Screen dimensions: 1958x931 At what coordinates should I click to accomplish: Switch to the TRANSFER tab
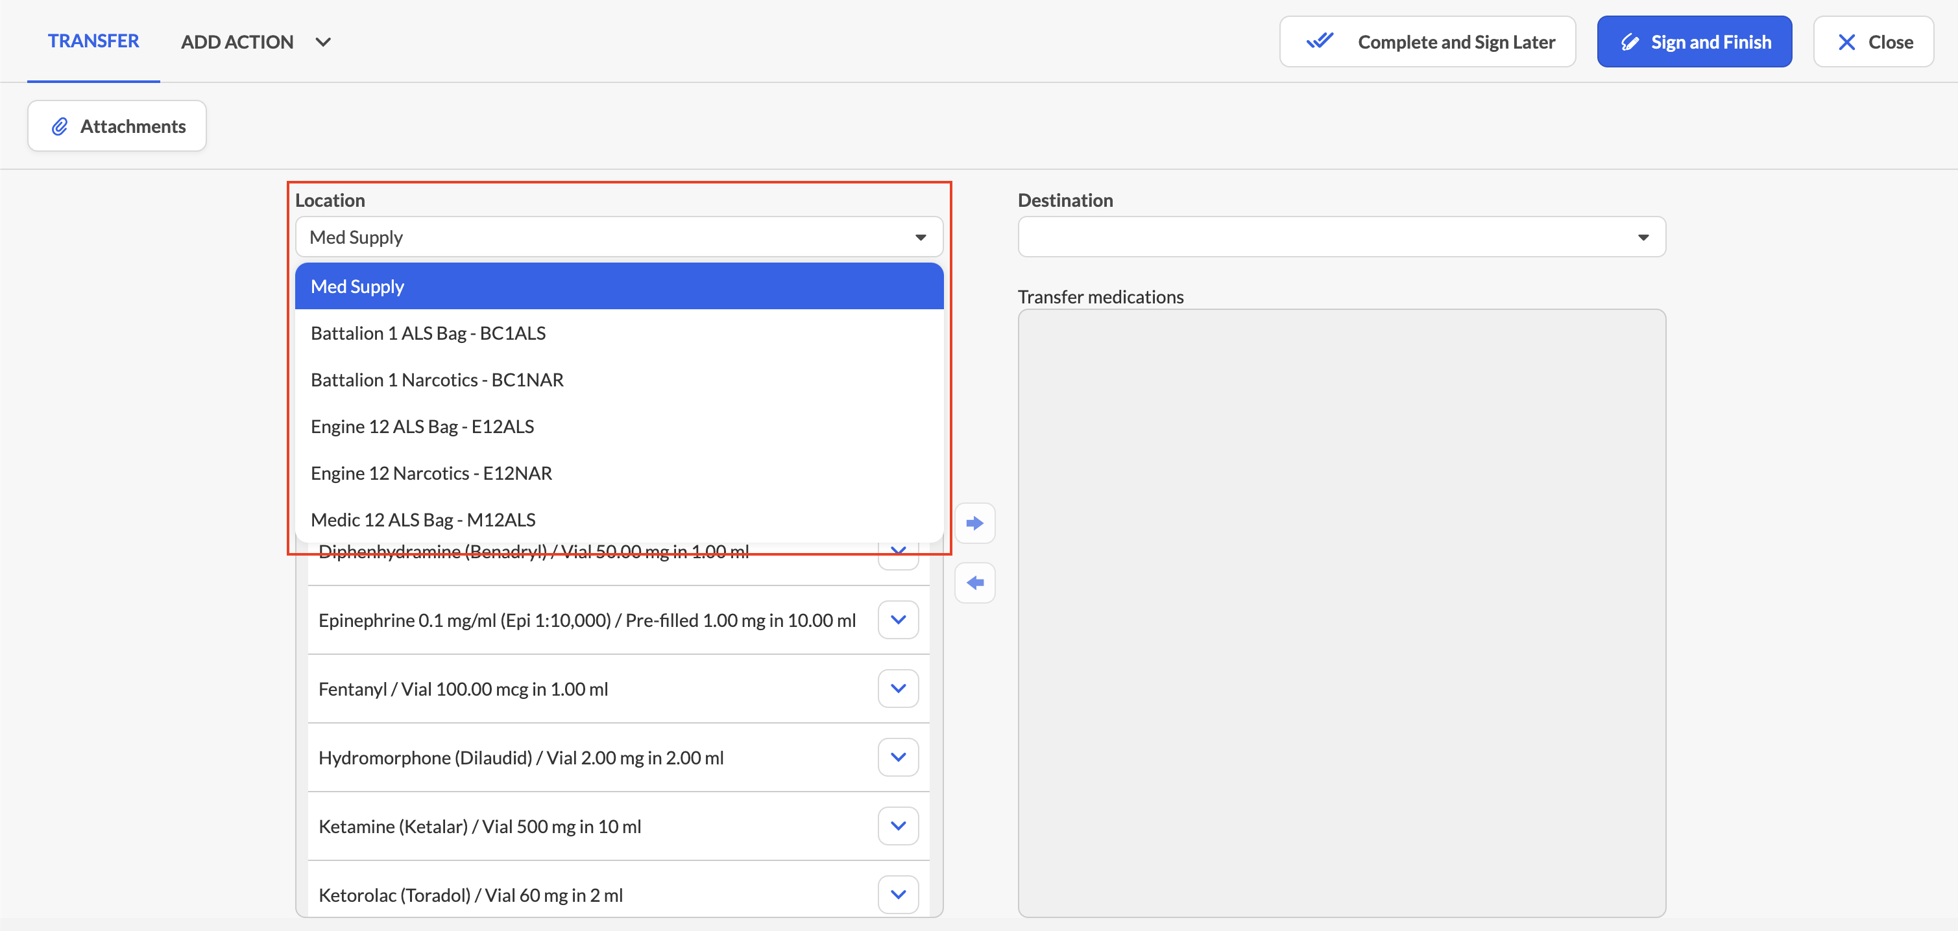click(x=93, y=41)
